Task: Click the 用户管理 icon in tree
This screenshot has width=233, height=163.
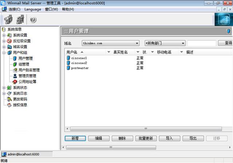Action: 15,59
